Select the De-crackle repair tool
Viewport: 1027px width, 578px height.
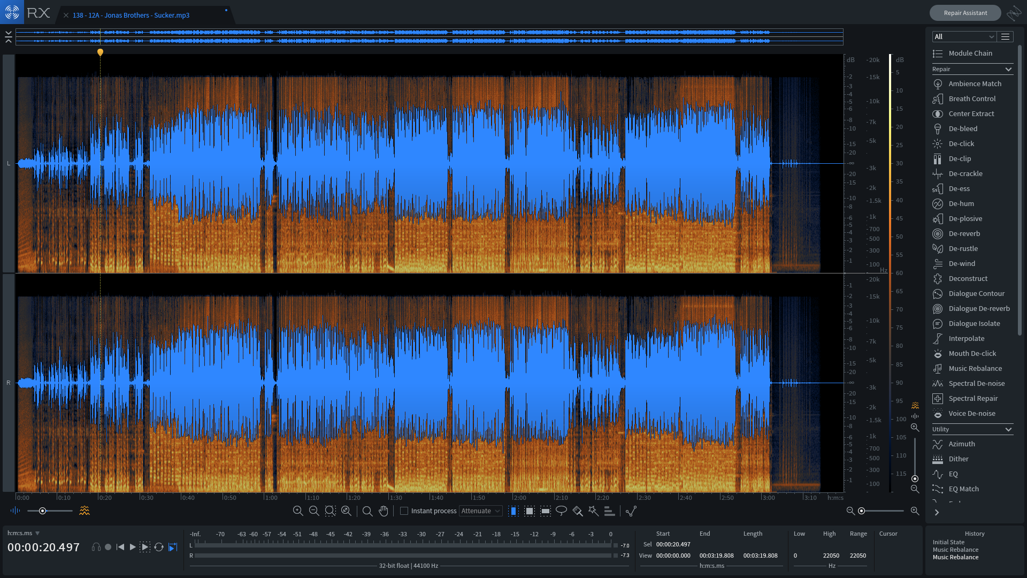pyautogui.click(x=964, y=173)
